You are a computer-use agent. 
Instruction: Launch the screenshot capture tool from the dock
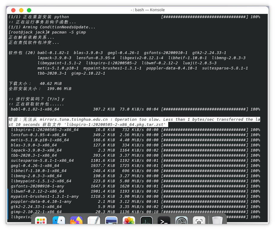[x=199, y=221]
